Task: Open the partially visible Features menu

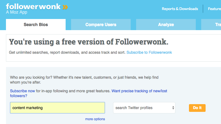Action: click(x=214, y=9)
